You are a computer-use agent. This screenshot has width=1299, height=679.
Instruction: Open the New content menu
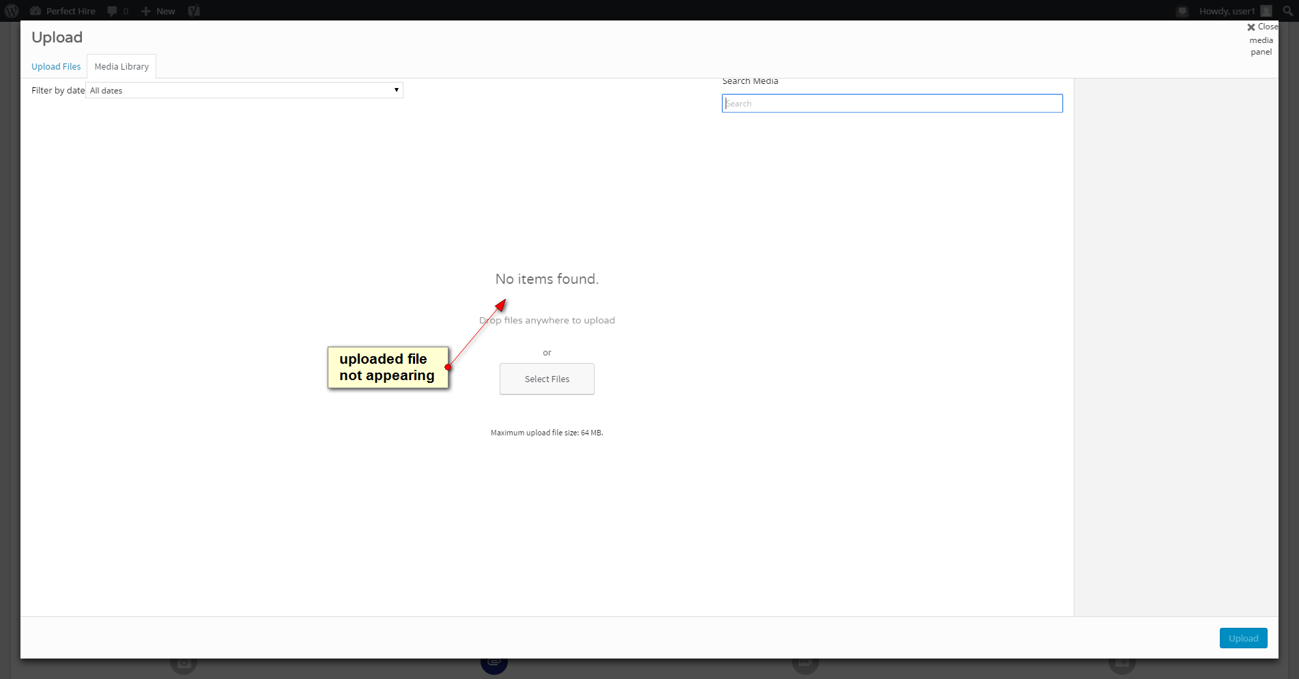(158, 11)
